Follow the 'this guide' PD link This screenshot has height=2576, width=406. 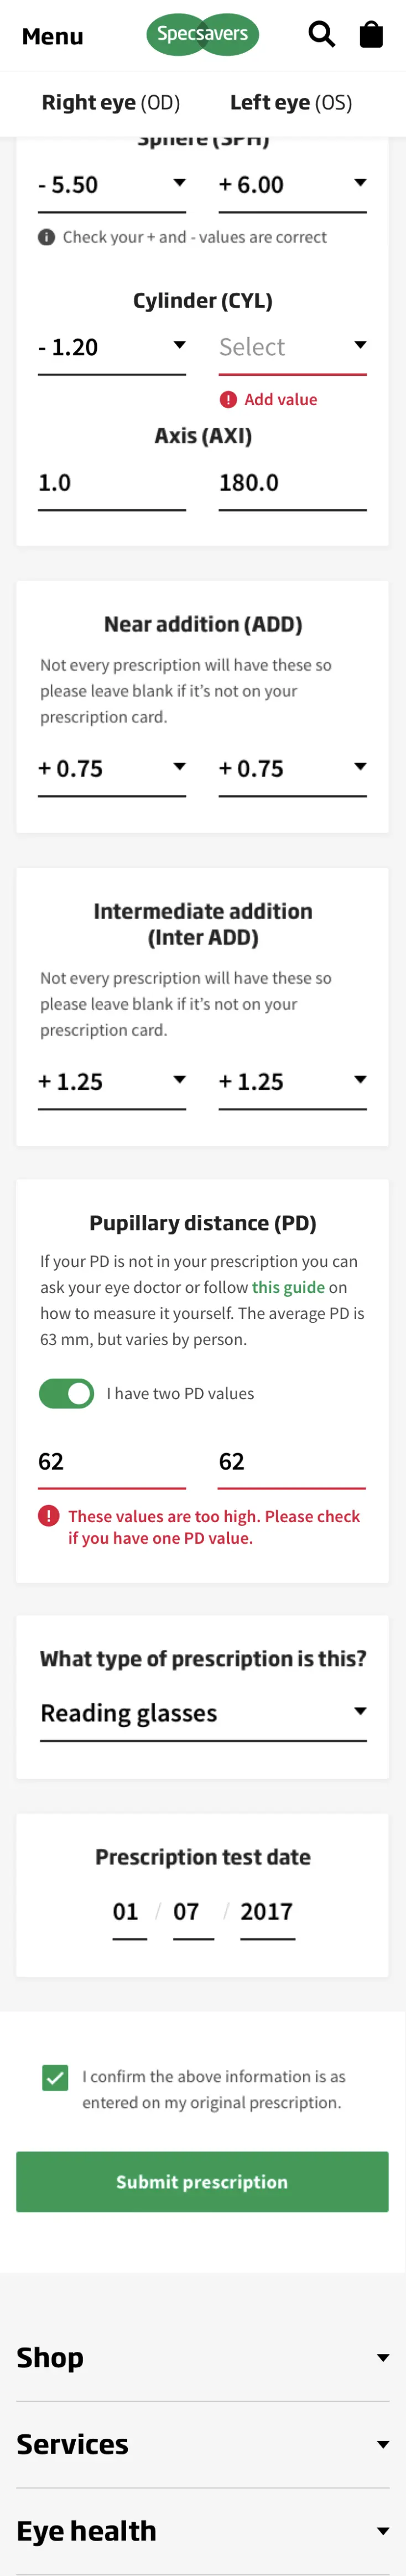pos(288,1287)
